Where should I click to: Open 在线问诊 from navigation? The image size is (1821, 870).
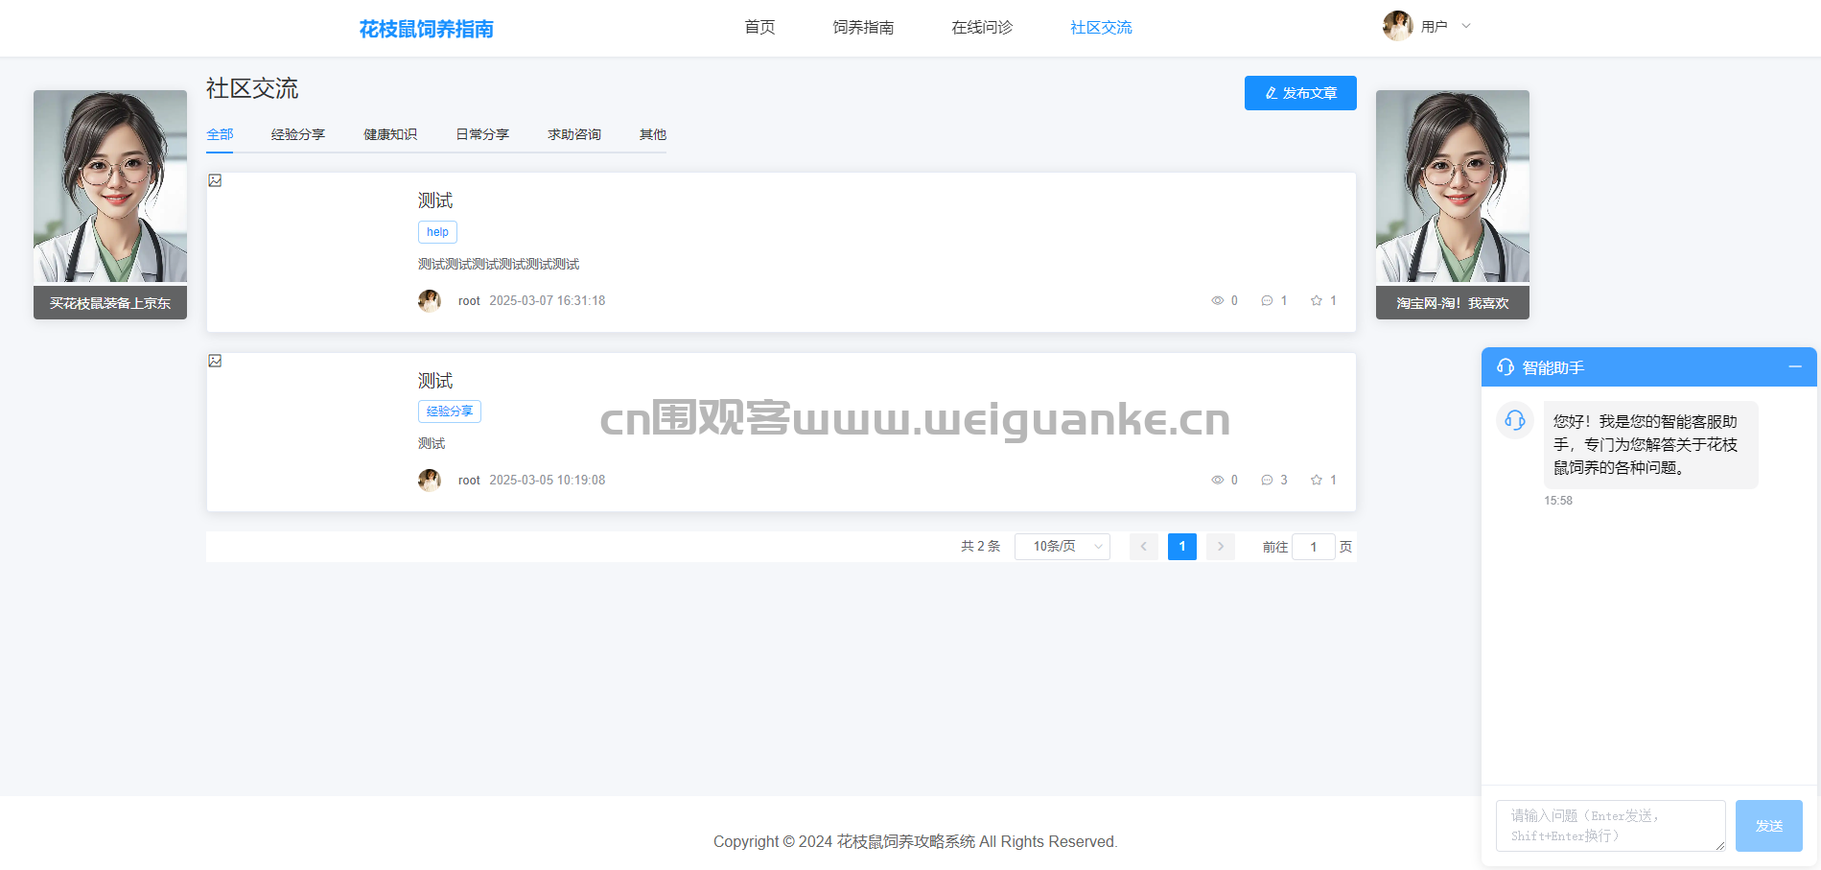click(982, 27)
